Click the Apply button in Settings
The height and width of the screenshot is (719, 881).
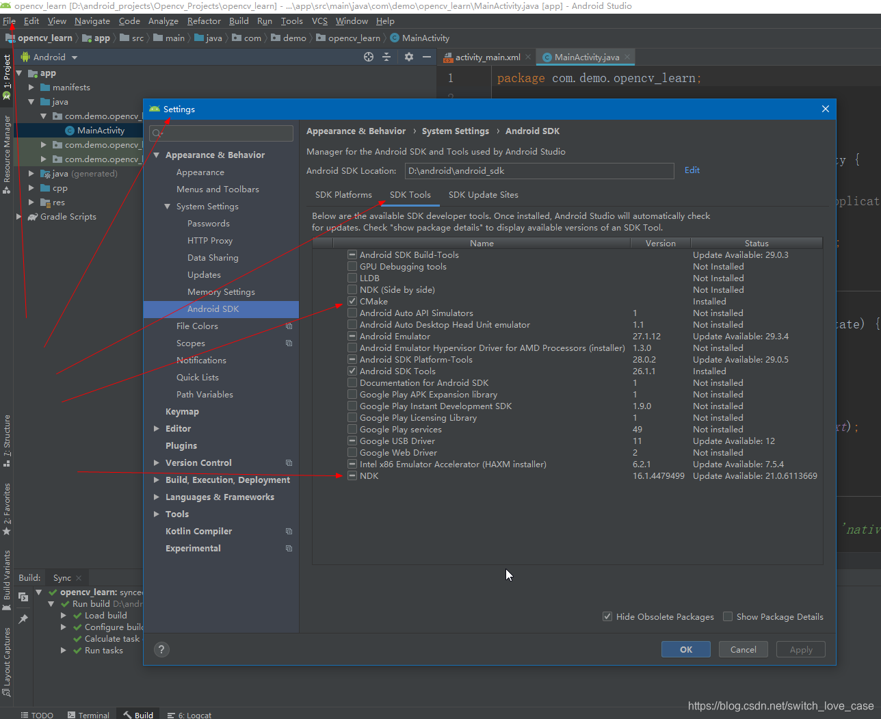point(801,650)
